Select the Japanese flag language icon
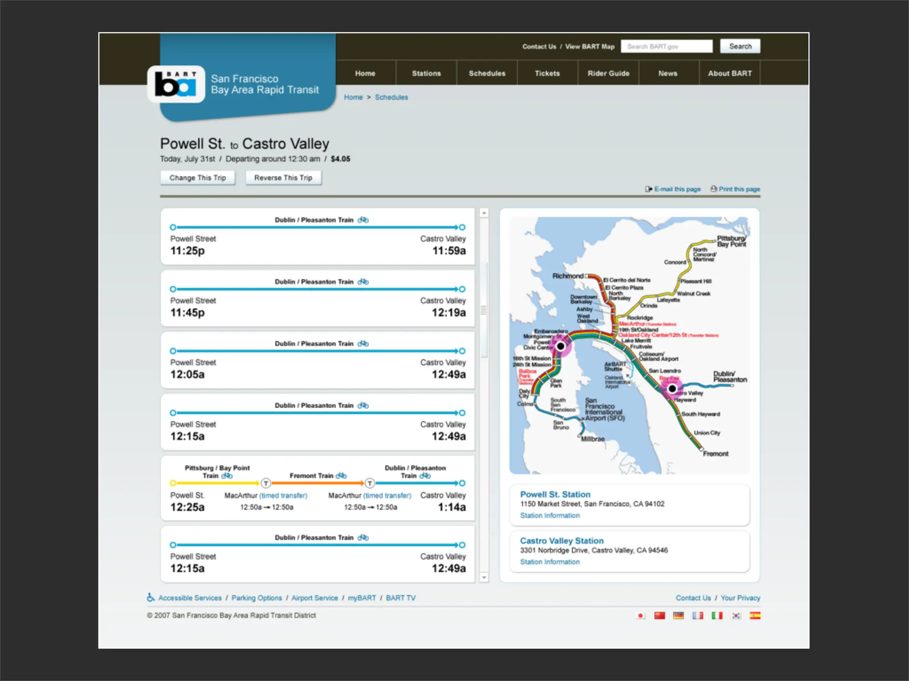The image size is (909, 681). pos(640,615)
